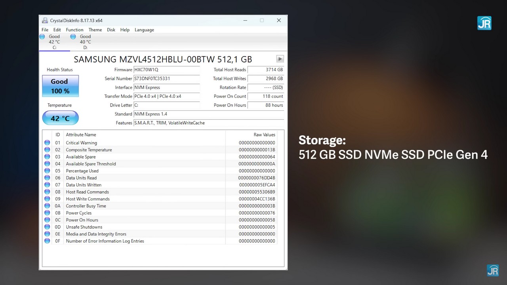Click the Power Cycles status orb
The height and width of the screenshot is (285, 507).
coord(47,213)
